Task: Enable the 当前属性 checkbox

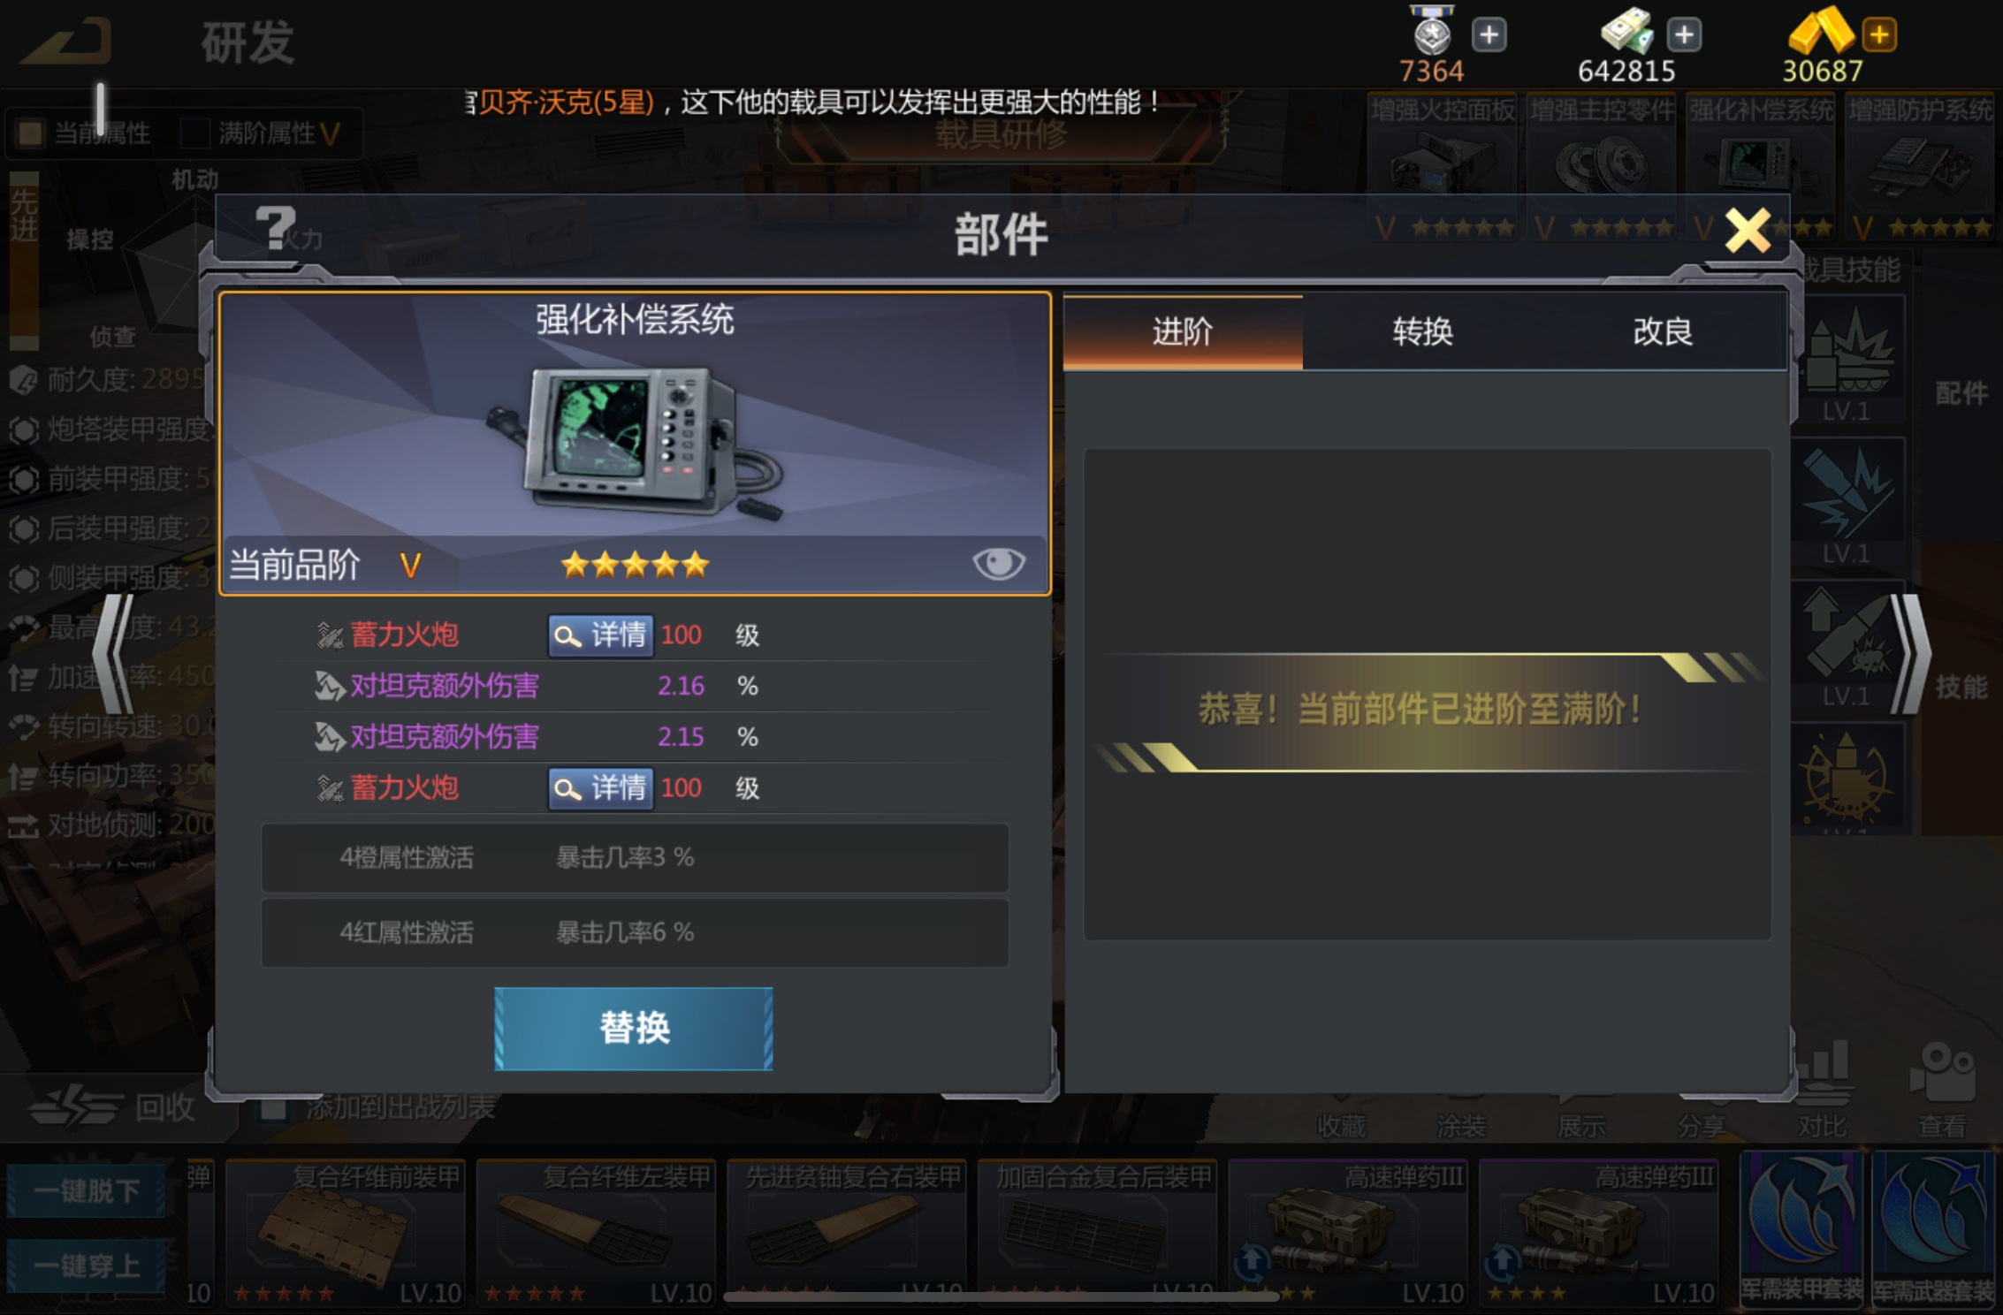Action: point(30,133)
